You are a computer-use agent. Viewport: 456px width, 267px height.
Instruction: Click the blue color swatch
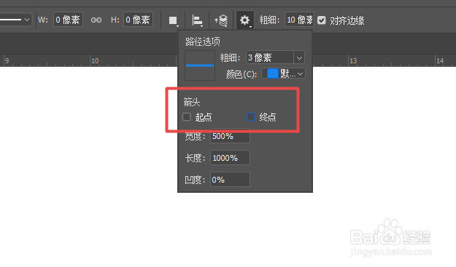[x=272, y=73]
